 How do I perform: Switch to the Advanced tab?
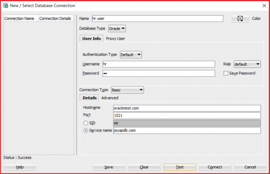click(x=110, y=98)
